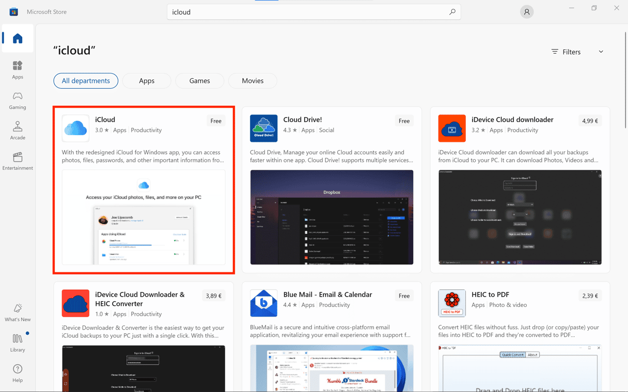Click the Blue Mail app icon
Image resolution: width=628 pixels, height=392 pixels.
(263, 303)
